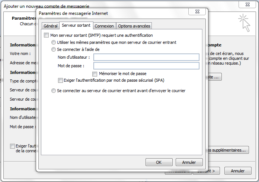Focus the Mot de passe text field
259x182 pixels.
click(x=146, y=66)
